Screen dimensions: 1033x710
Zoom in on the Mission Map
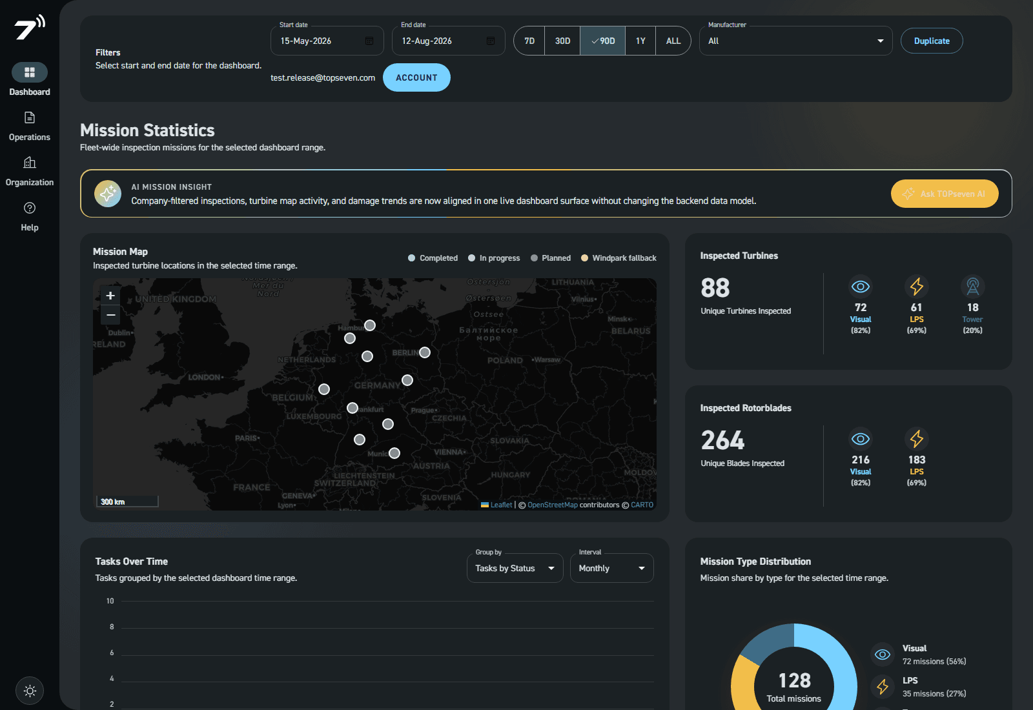[x=110, y=296]
